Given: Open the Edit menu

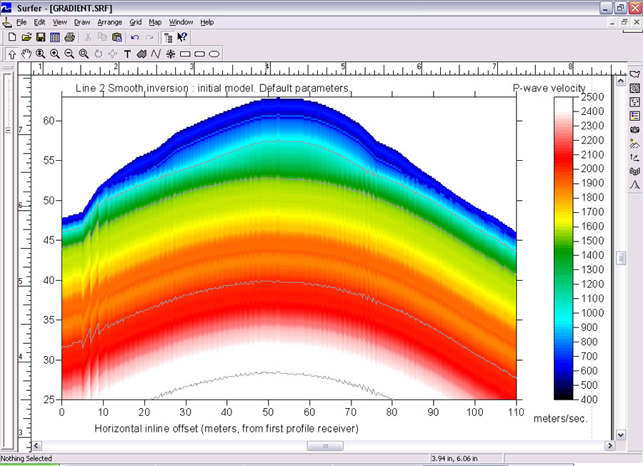Looking at the screenshot, I should point(39,22).
